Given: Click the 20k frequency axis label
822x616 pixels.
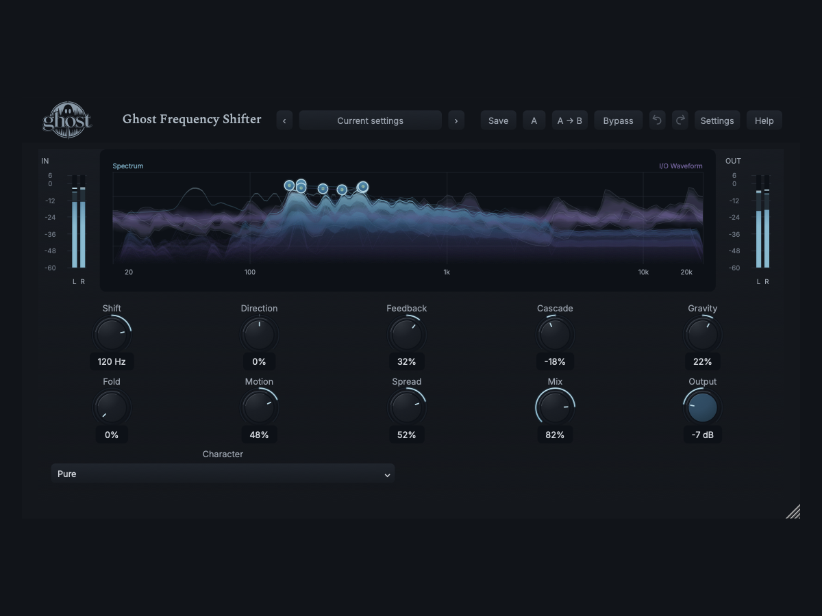Looking at the screenshot, I should point(686,272).
